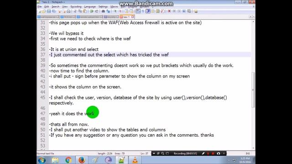The height and width of the screenshot is (164, 292).
Task: Create a new document from the toolbar
Action: coord(40,11)
